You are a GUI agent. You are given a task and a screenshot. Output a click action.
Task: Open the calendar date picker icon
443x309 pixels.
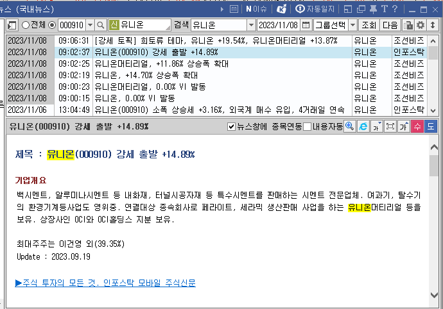306,25
